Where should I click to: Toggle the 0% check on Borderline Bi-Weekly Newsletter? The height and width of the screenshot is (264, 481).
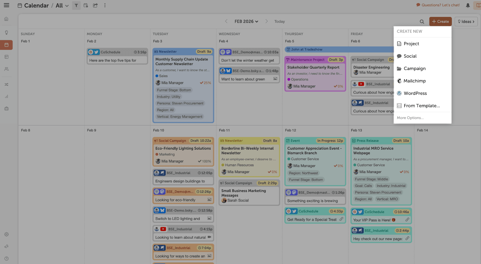272,172
